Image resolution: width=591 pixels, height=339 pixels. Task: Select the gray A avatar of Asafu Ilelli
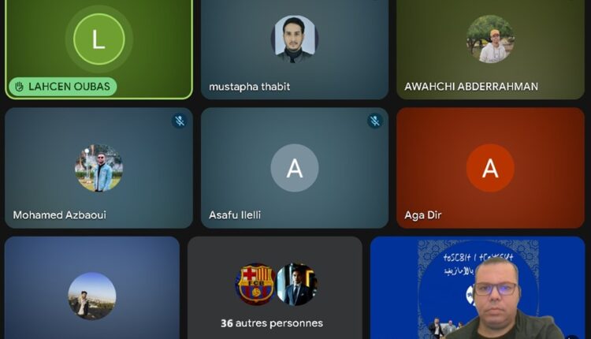pyautogui.click(x=295, y=168)
